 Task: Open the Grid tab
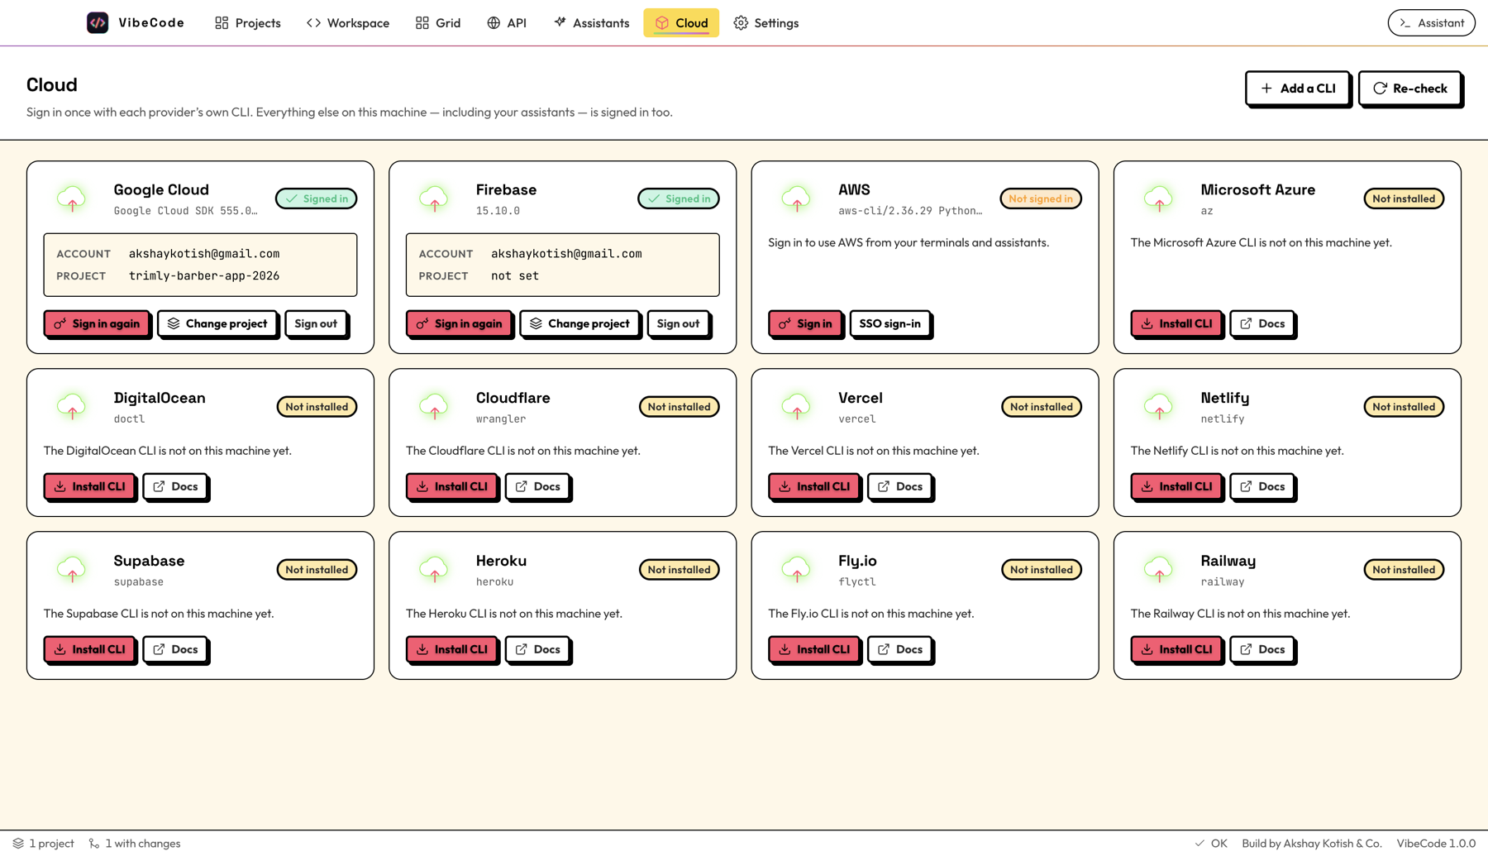coord(438,22)
